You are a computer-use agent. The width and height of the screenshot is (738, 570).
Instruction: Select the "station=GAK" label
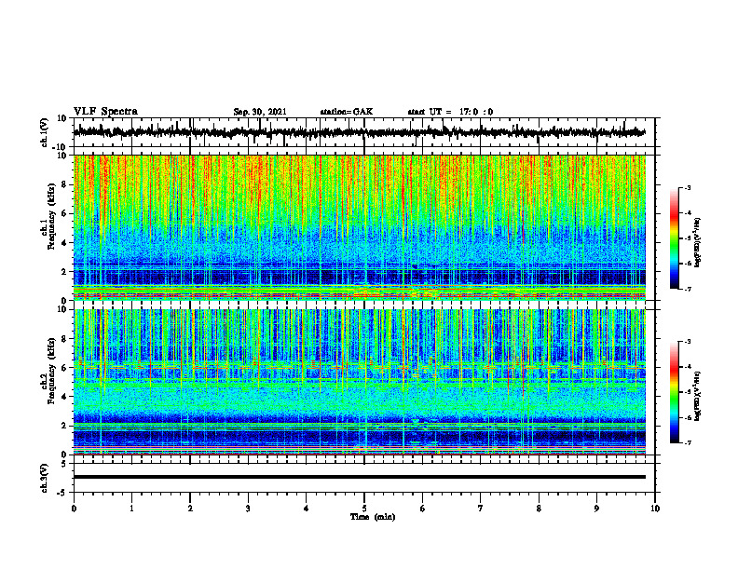[347, 112]
